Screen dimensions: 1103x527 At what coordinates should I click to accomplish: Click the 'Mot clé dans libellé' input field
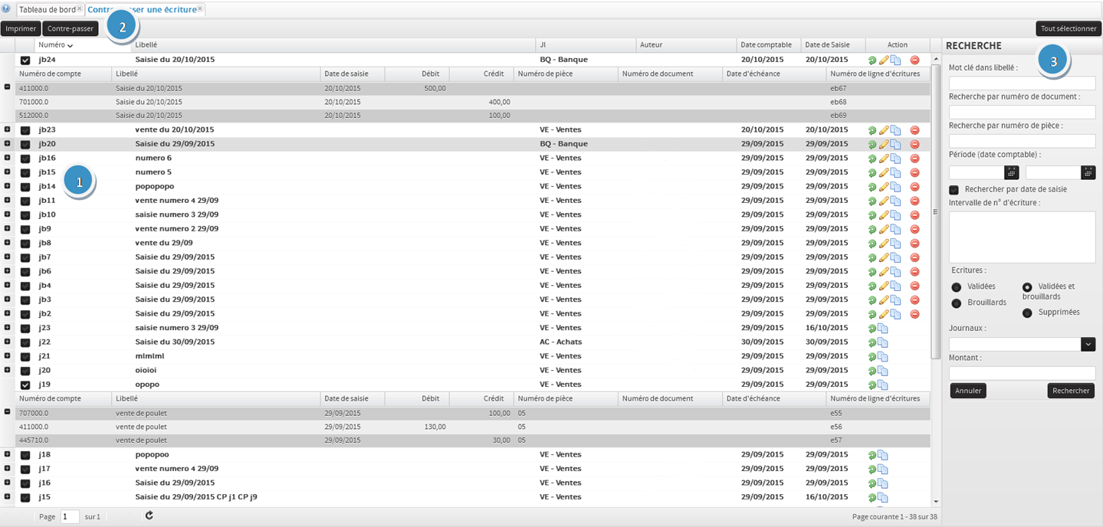(1022, 83)
